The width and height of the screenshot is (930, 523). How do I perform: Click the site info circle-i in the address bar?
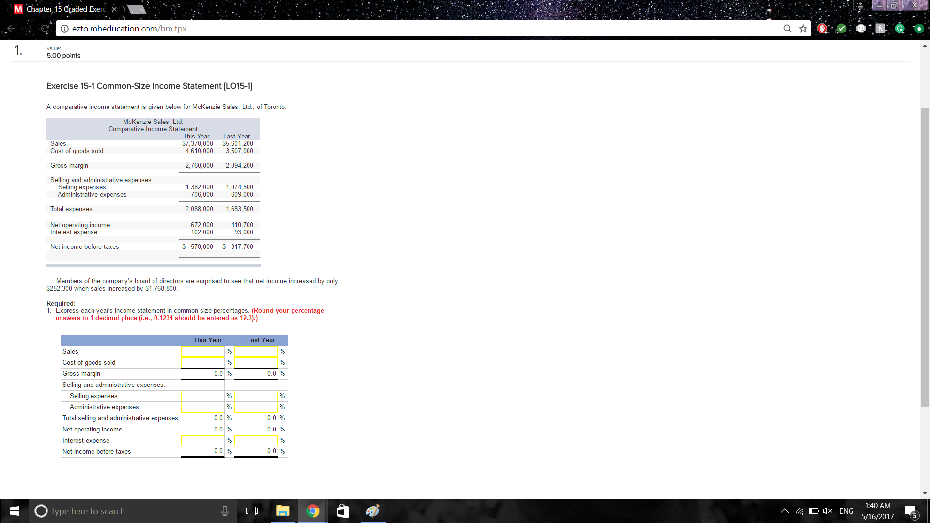tap(64, 29)
